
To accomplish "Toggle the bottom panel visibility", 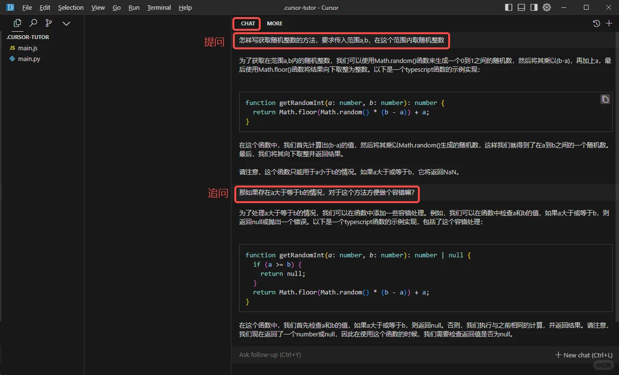I will (x=521, y=7).
